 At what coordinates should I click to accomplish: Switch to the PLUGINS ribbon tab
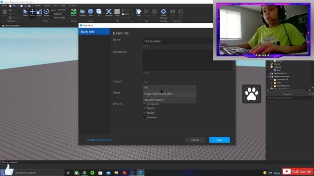[x=72, y=6]
